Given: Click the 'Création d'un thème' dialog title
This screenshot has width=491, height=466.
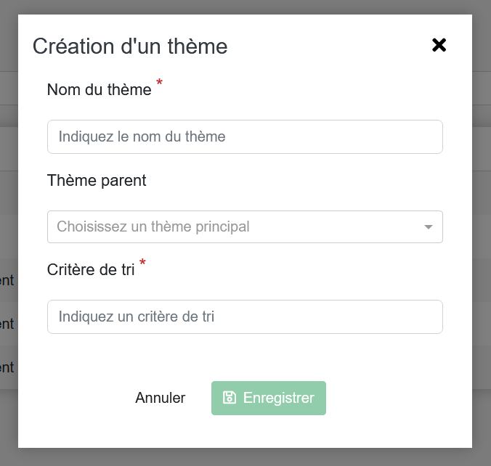Looking at the screenshot, I should point(130,46).
